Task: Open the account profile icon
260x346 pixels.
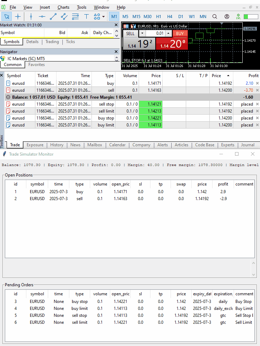Action: click(227, 17)
